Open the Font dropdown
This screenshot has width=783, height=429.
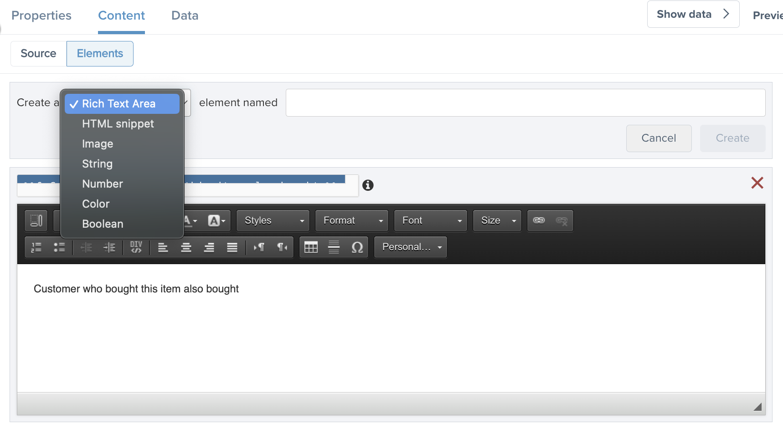coord(431,221)
